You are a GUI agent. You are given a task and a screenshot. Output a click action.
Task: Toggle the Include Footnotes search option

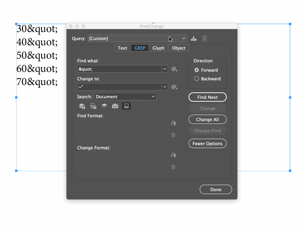point(126,106)
